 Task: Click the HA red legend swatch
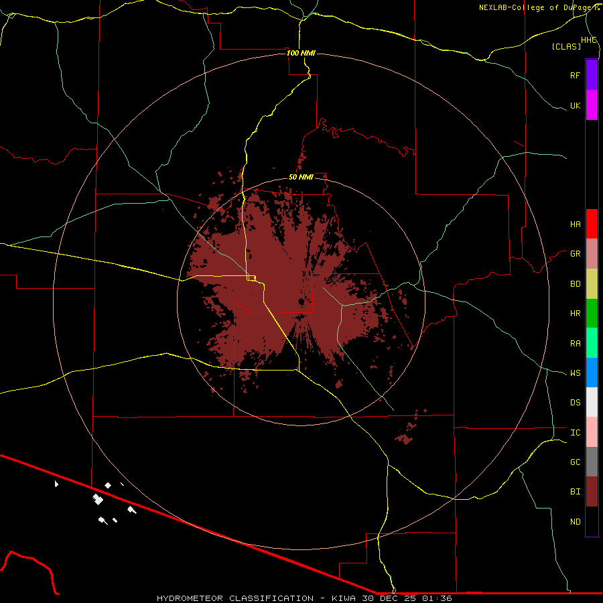coord(592,224)
